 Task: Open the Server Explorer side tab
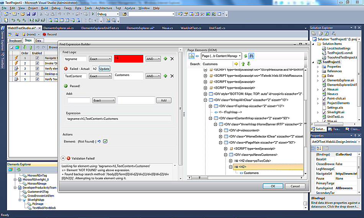click(x=3, y=39)
